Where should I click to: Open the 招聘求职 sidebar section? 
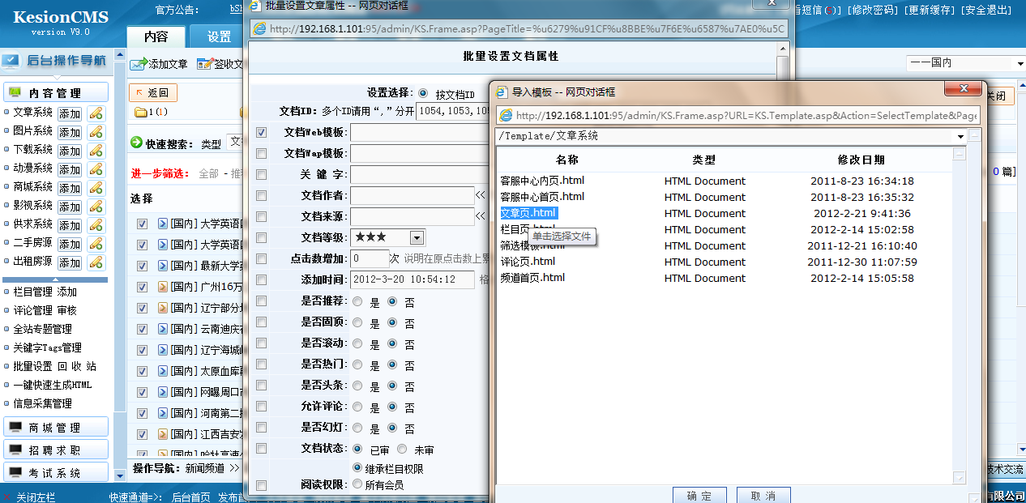pos(56,450)
